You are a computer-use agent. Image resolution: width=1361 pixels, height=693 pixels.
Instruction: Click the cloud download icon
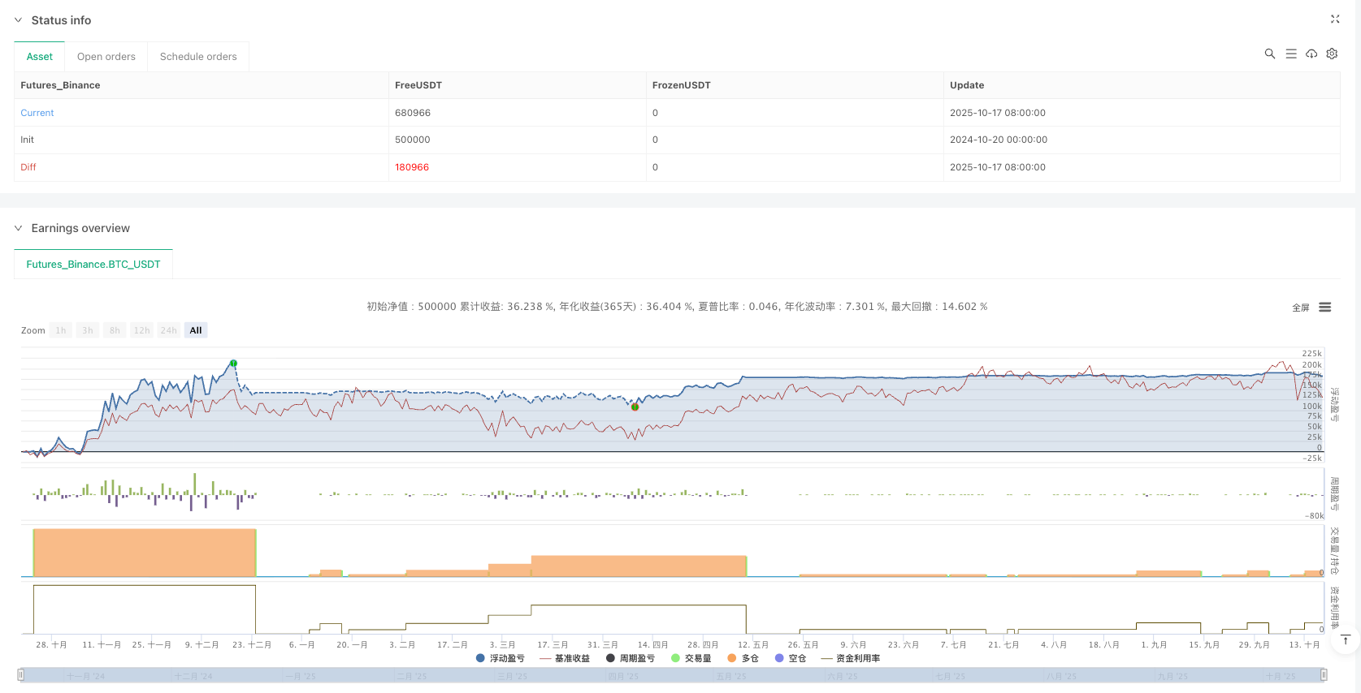(x=1311, y=54)
